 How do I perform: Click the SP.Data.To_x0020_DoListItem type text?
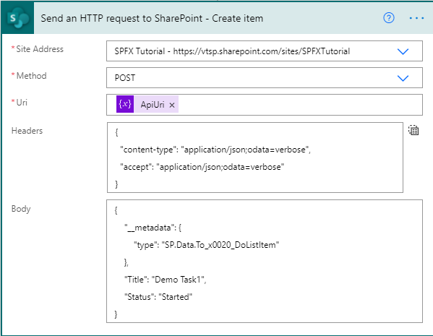pos(220,245)
